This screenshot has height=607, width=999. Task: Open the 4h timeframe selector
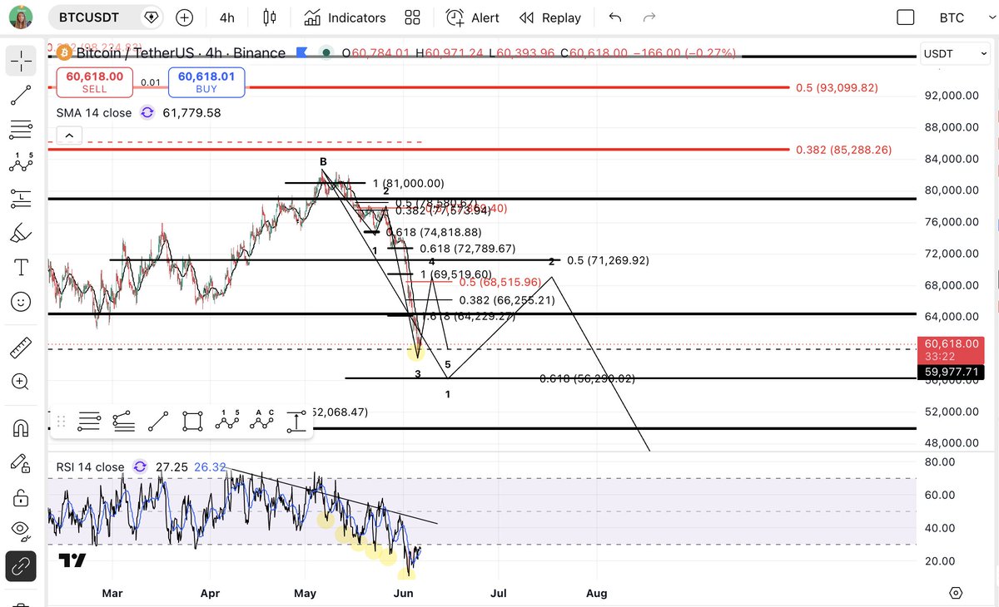pos(226,17)
